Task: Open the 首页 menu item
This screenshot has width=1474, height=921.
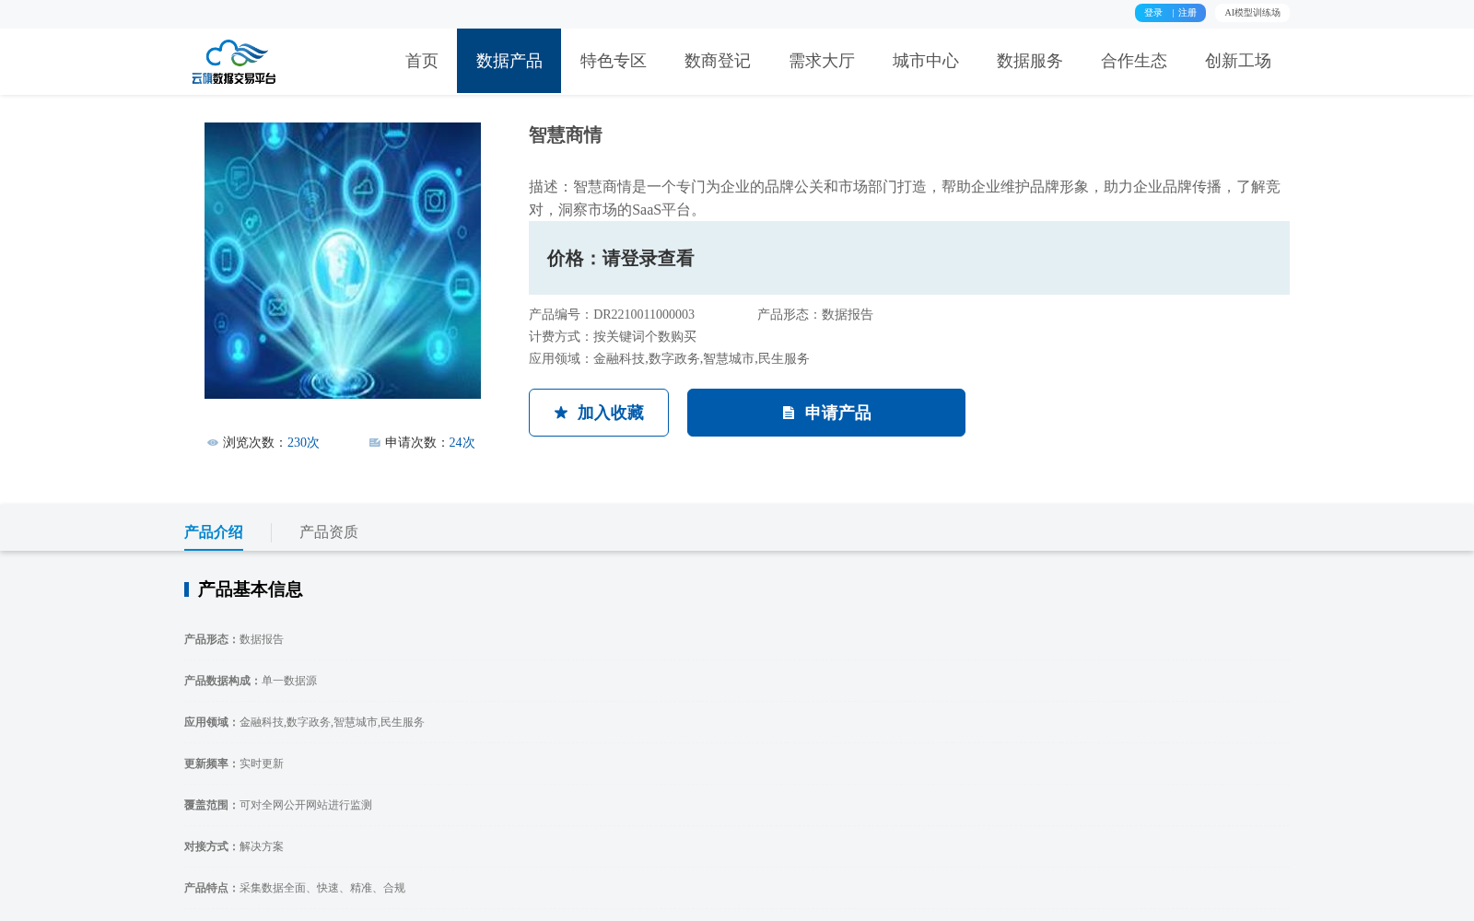Action: (x=422, y=61)
